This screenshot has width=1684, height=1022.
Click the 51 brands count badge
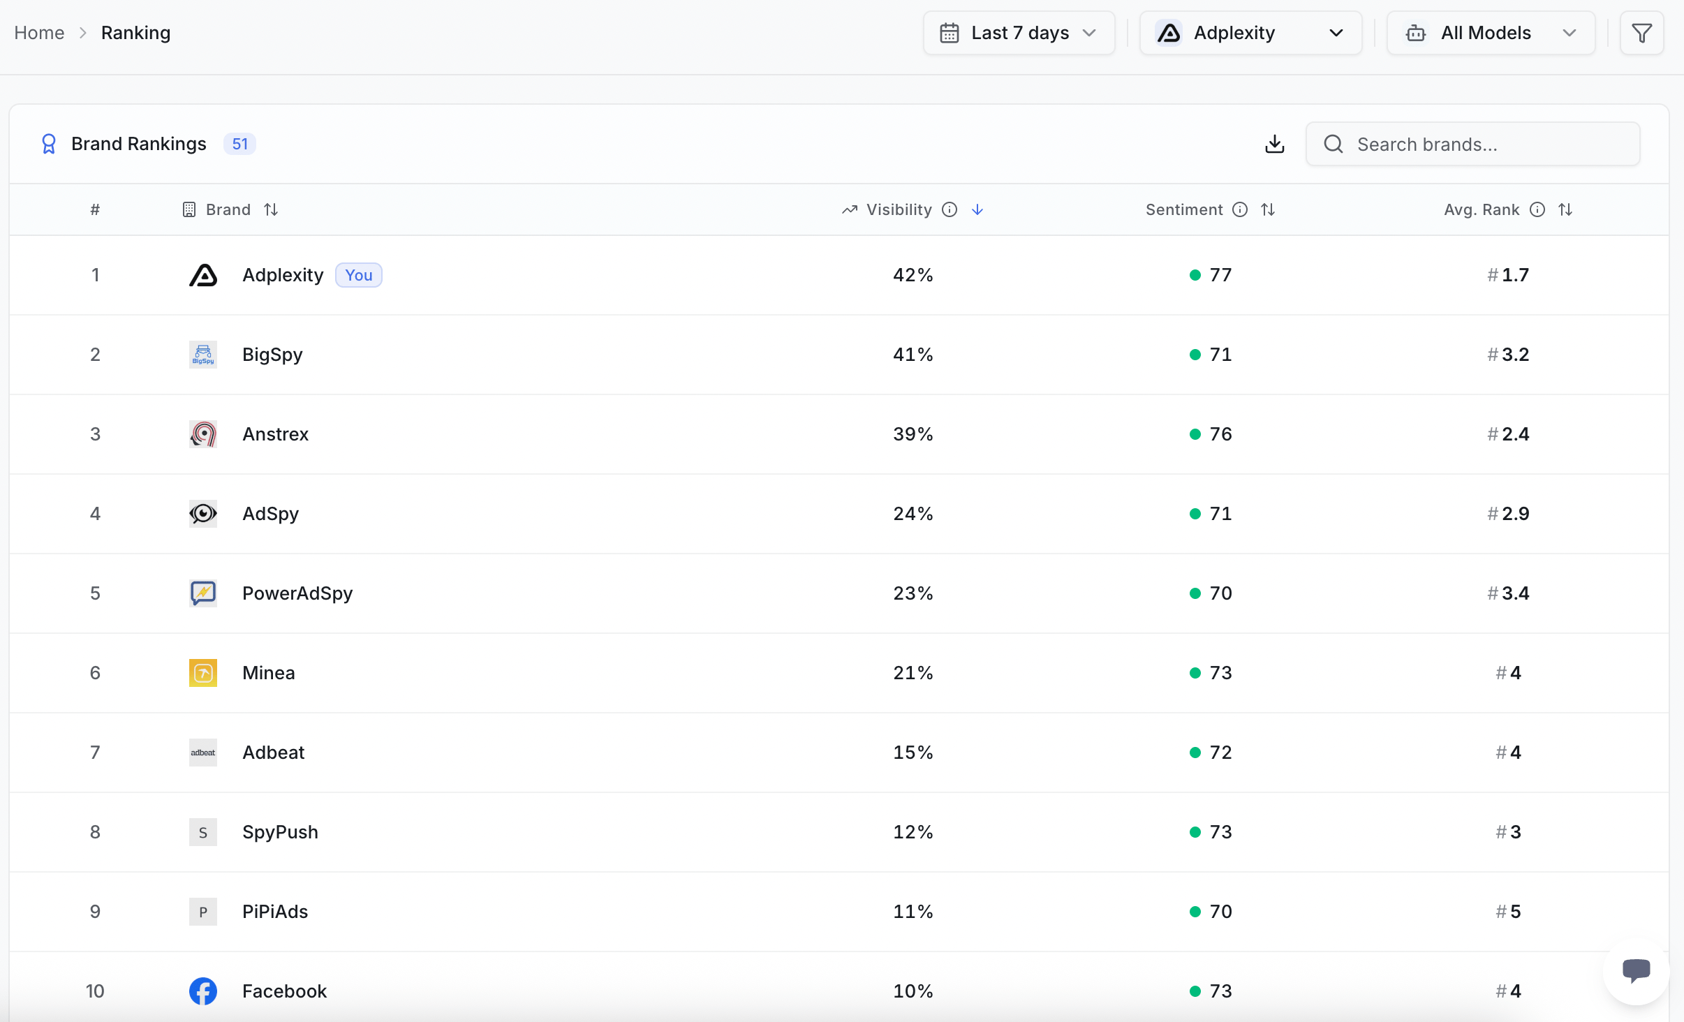click(240, 144)
